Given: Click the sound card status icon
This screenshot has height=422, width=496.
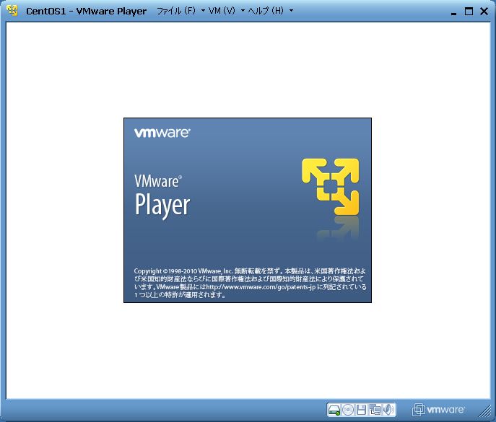Looking at the screenshot, I should [388, 410].
